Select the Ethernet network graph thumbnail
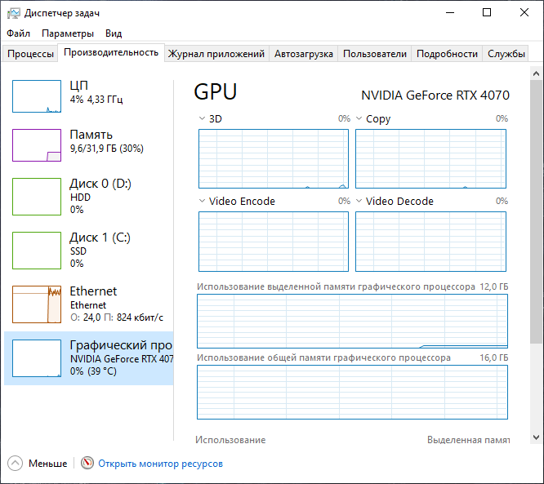544x484 pixels. [37, 304]
